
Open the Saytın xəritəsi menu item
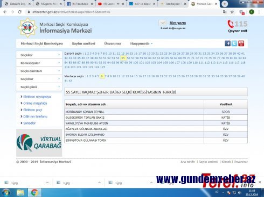[84, 43]
